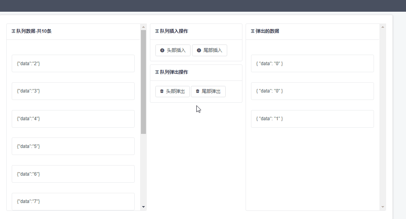
Task: Click the queue list scrollbar thumb
Action: coord(143,82)
